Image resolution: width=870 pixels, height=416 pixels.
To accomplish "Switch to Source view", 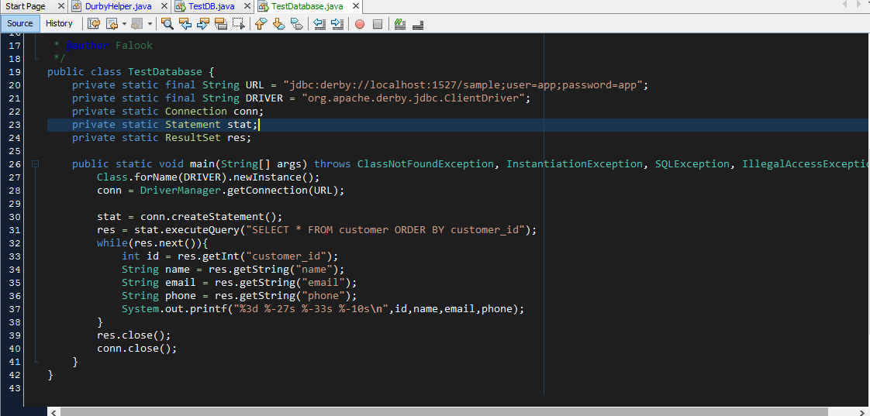I will (20, 23).
